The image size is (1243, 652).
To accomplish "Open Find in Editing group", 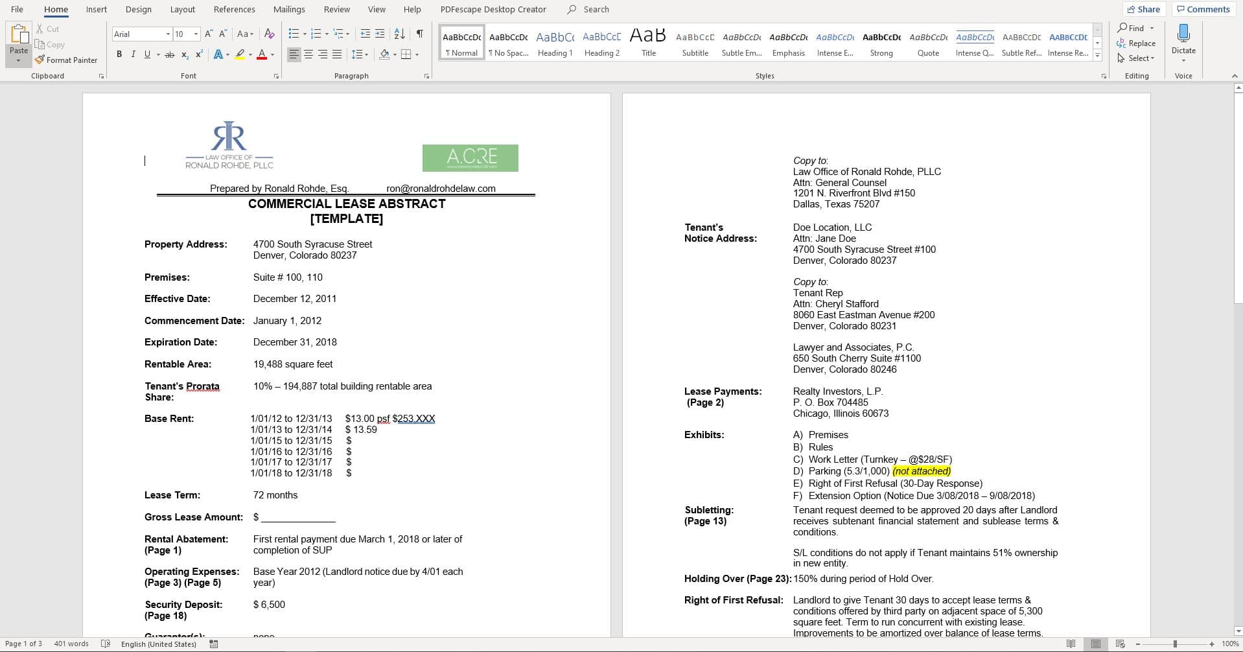I will [1131, 28].
